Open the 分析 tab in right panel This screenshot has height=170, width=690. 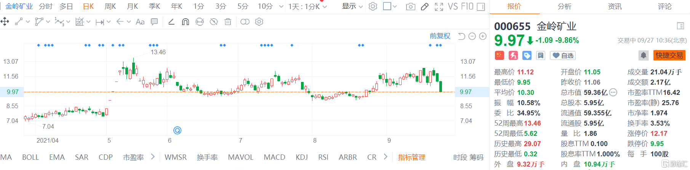(x=564, y=6)
